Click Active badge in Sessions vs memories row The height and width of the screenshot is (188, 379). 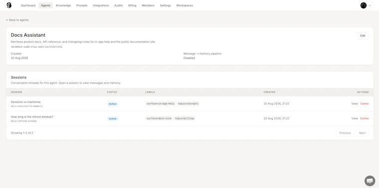(x=113, y=104)
